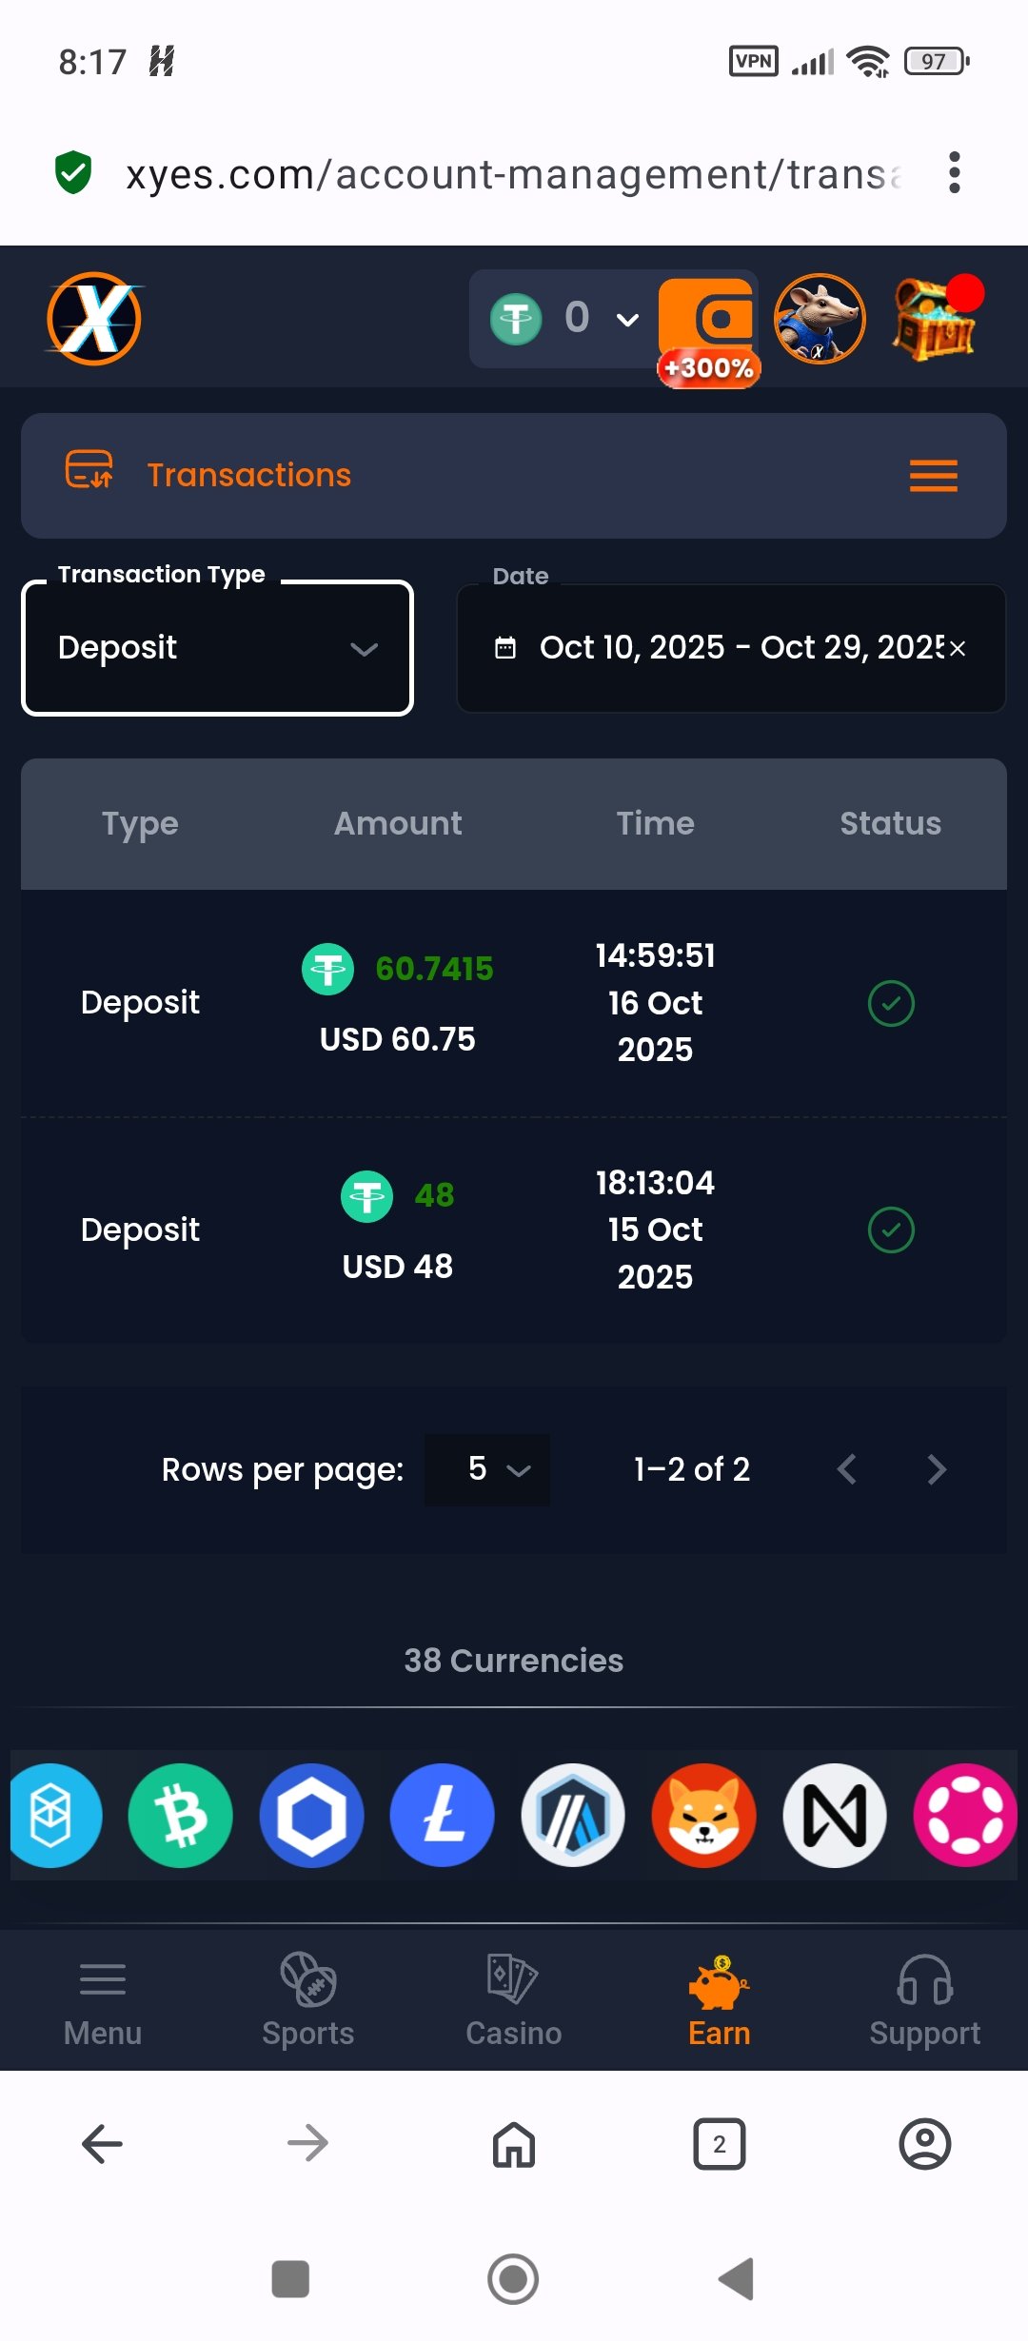Select the Litecoin currency icon
The image size is (1028, 2341).
click(x=442, y=1815)
